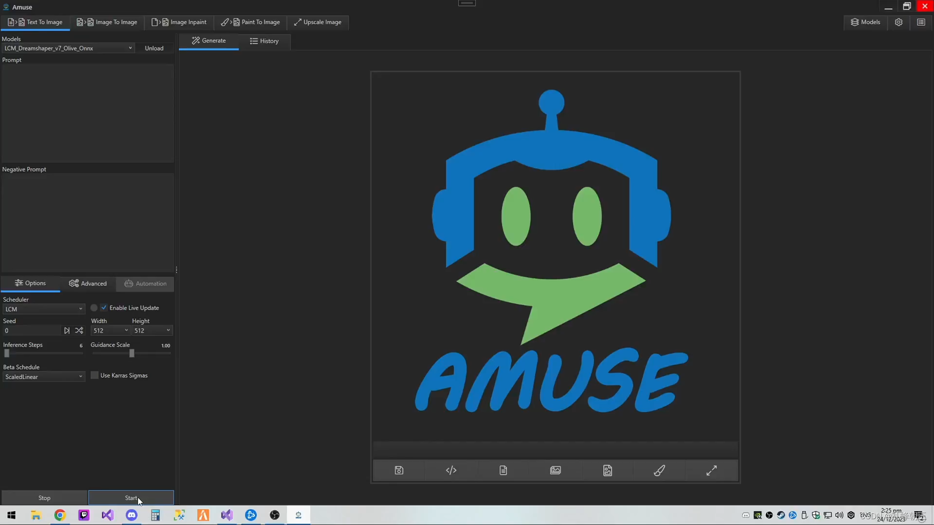Viewport: 934px width, 525px height.
Task: Open the Image Inpaint tab
Action: pos(179,22)
